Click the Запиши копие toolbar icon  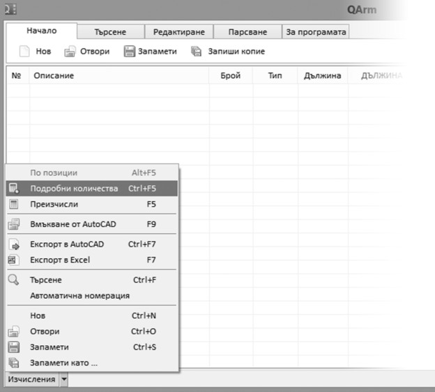click(x=196, y=52)
